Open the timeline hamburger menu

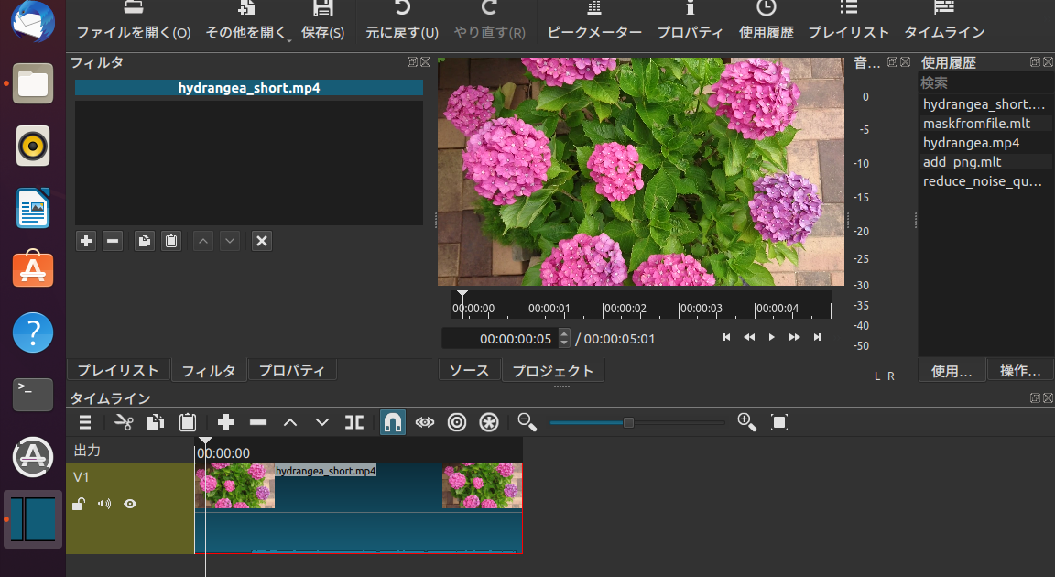84,422
